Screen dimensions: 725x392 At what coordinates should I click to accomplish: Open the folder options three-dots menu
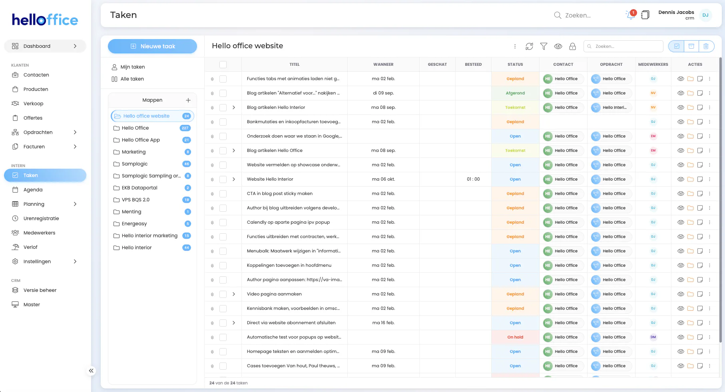coord(515,46)
